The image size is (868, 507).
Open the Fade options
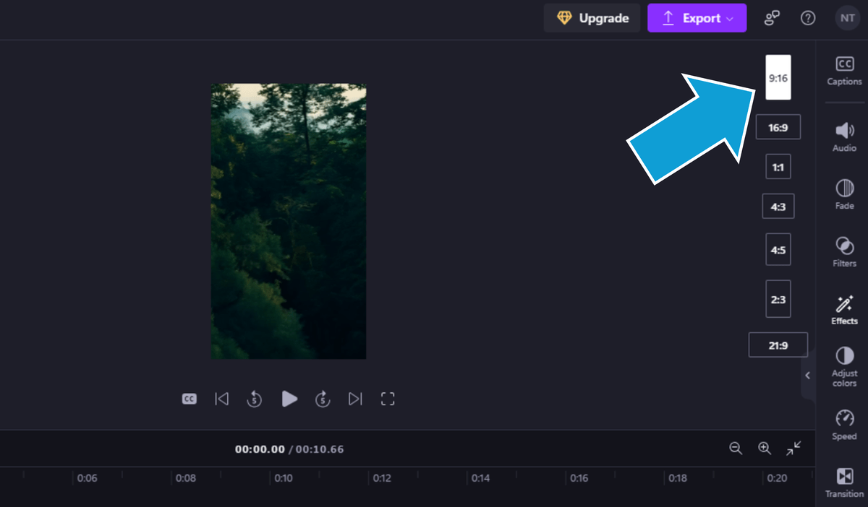tap(843, 194)
